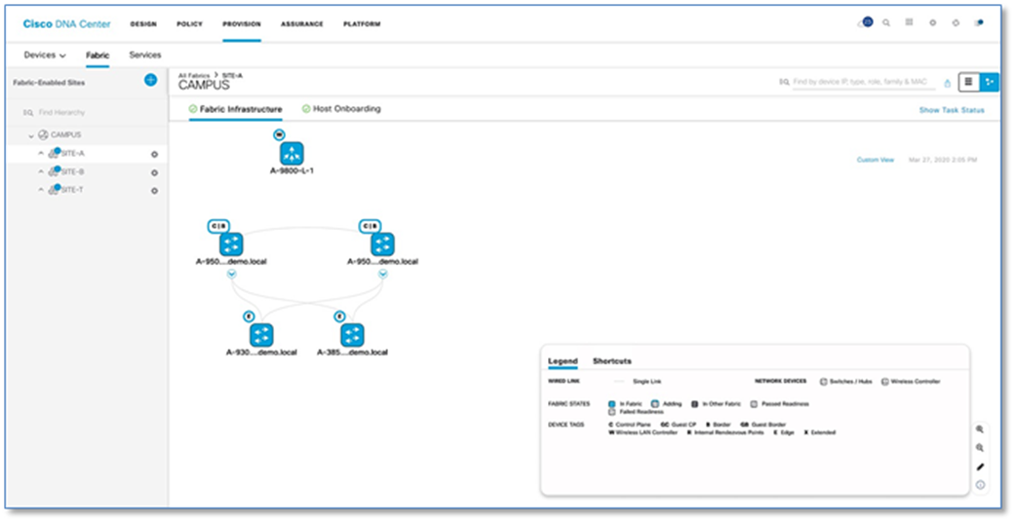Select SITE-A in the hierarchy
This screenshot has height=522, width=1015.
pos(72,153)
